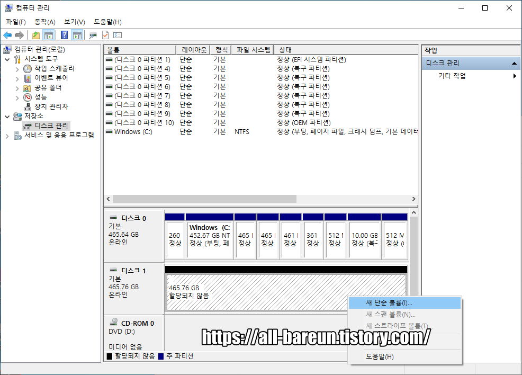Sort by the 형식 column header
Screen dimensions: 522x375
tap(221, 50)
